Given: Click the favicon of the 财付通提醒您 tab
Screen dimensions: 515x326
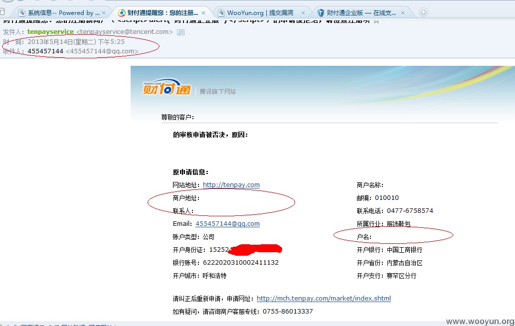Looking at the screenshot, I should [x=122, y=13].
